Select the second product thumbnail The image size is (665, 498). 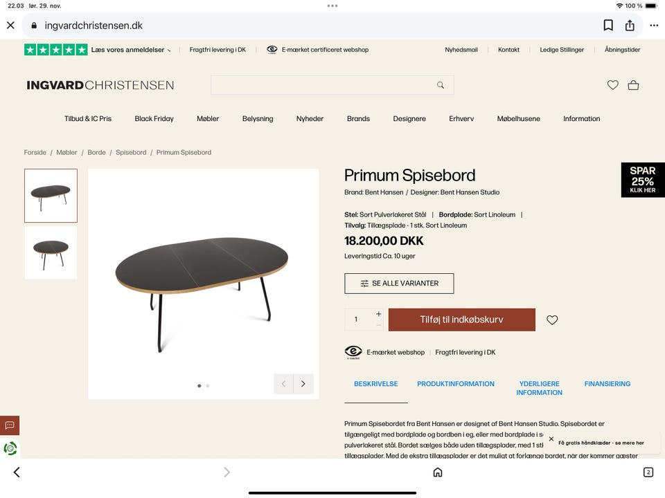[51, 252]
